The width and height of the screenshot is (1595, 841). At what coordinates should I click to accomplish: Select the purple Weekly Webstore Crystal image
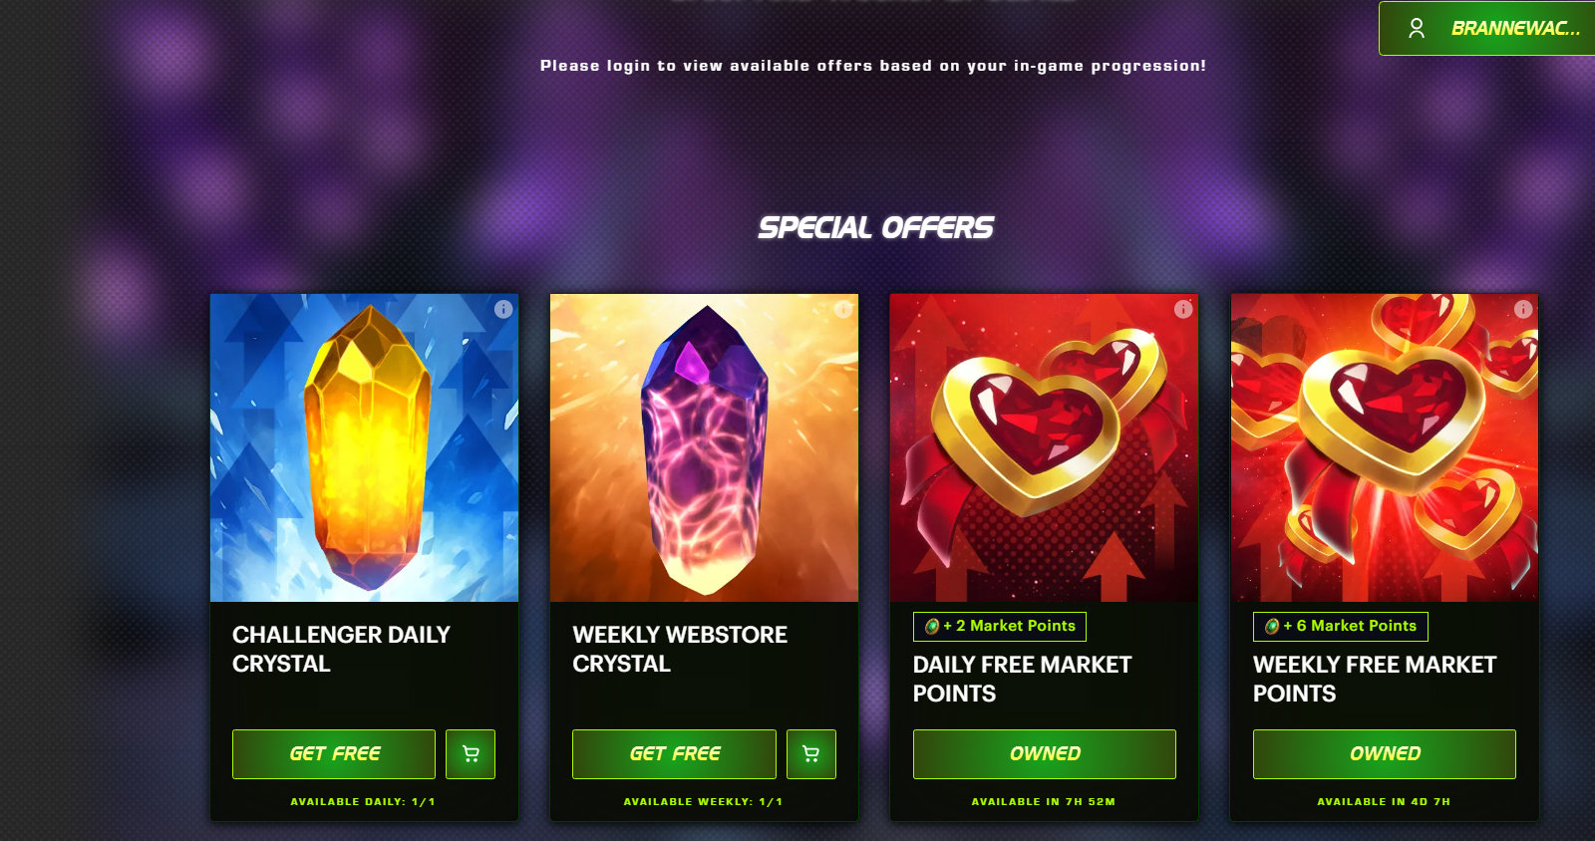click(705, 447)
